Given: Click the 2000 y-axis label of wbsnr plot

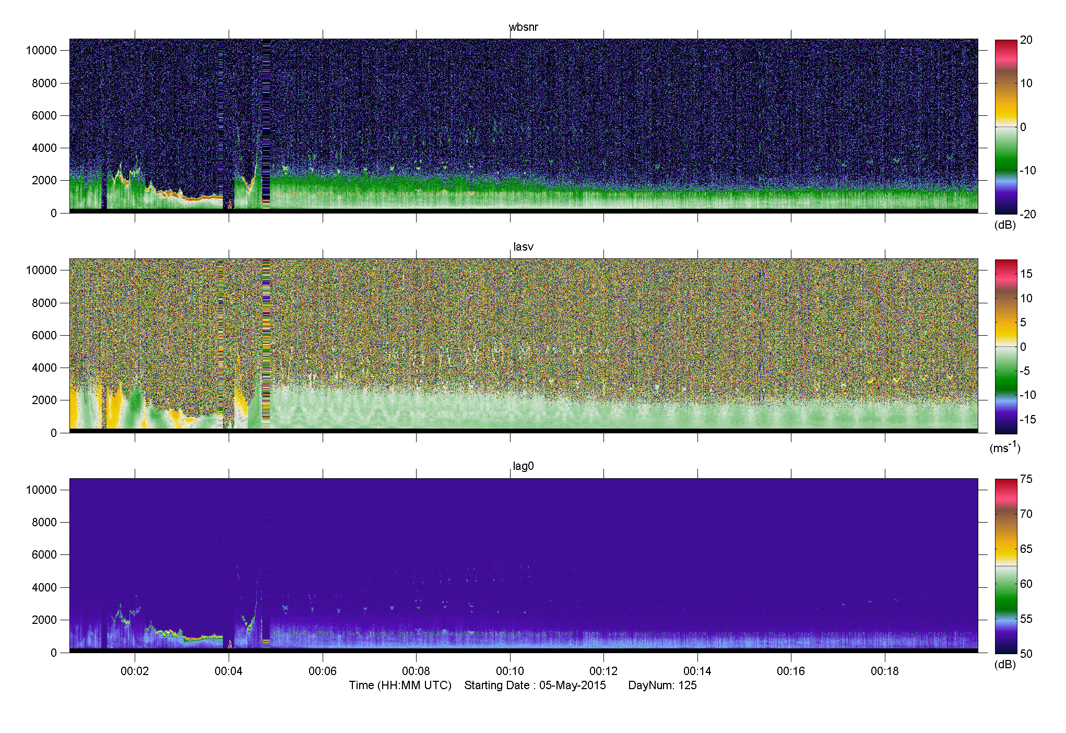Looking at the screenshot, I should pos(44,181).
